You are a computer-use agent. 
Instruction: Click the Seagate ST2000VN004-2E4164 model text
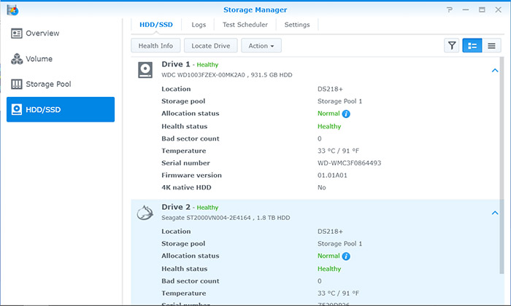tap(206, 218)
